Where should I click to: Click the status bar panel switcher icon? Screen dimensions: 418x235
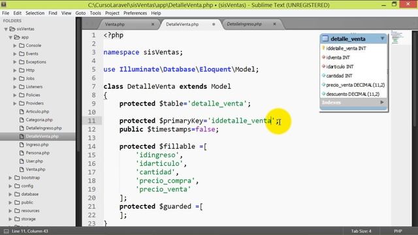pos(6,231)
